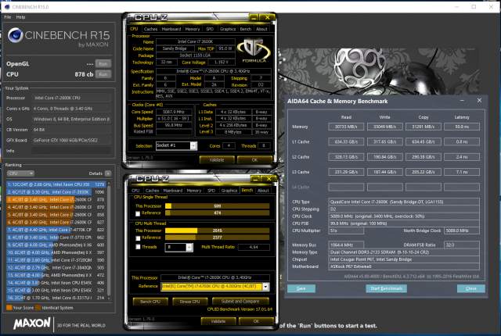This screenshot has height=336, width=501.
Task: Switch to CPU tab in lower CPU-Z
Action: [x=135, y=191]
